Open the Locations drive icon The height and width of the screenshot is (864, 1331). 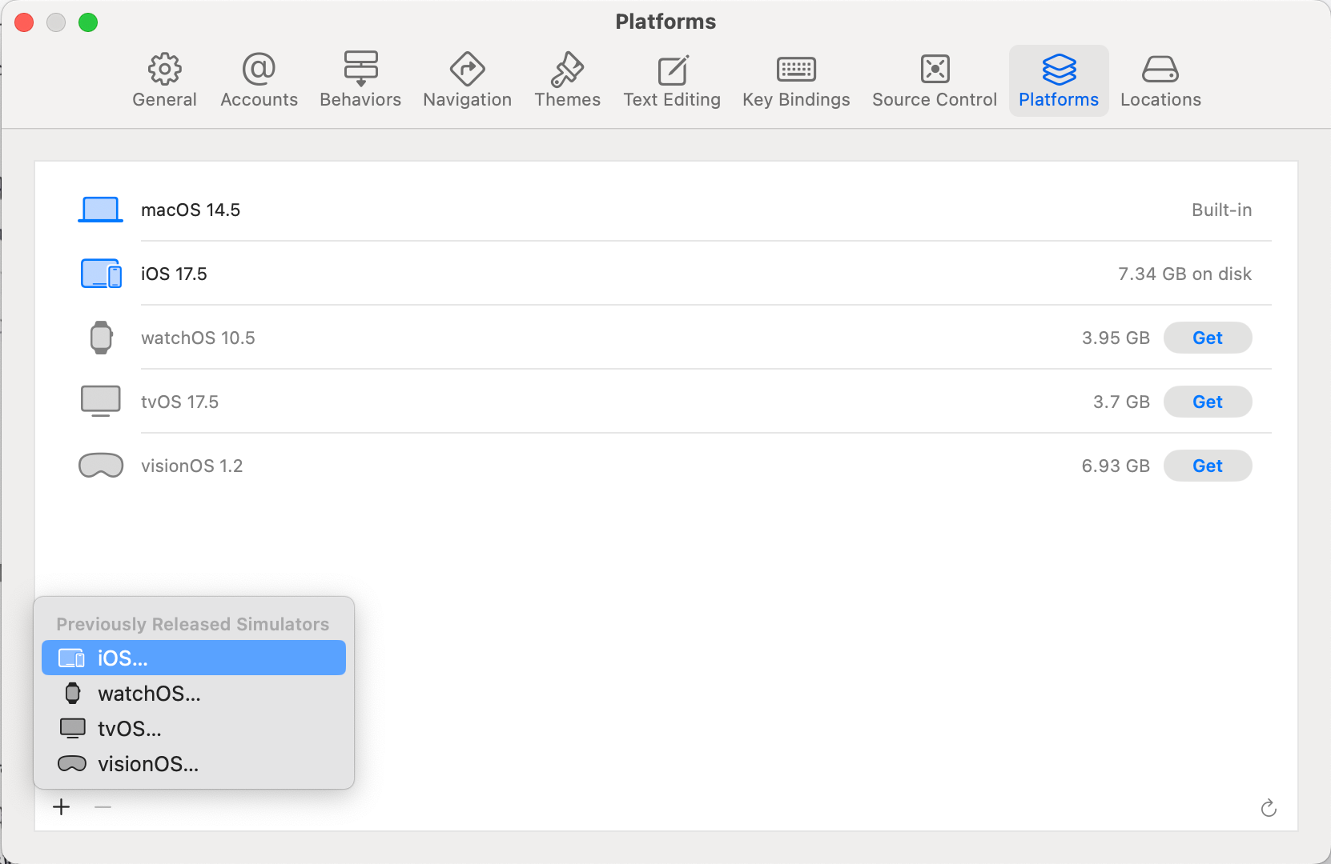[x=1160, y=70]
